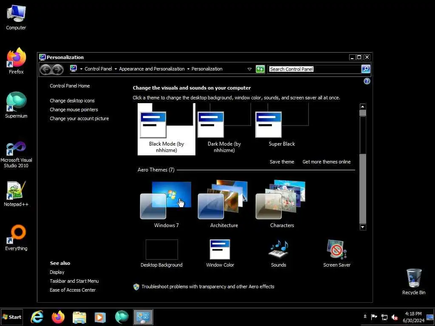The width and height of the screenshot is (435, 326).
Task: Open Microsoft Visual Studio 2010 shortcut
Action: pos(16,155)
